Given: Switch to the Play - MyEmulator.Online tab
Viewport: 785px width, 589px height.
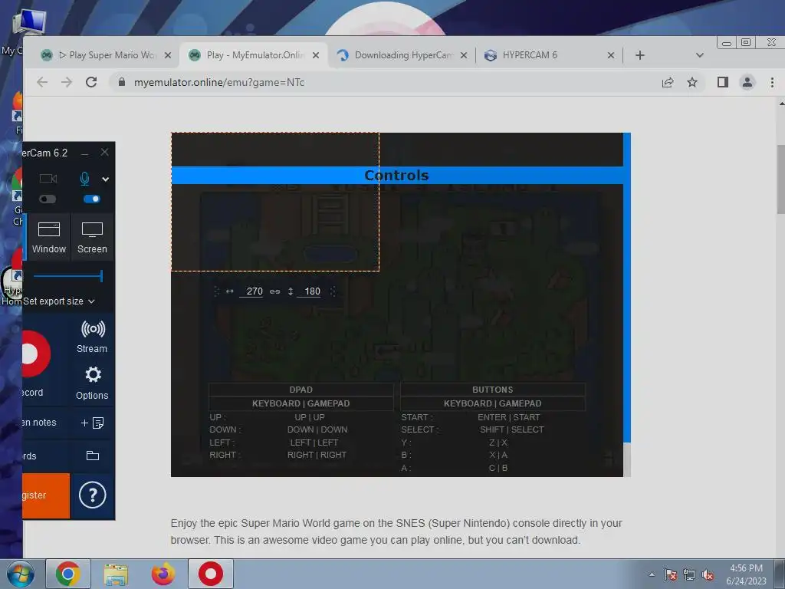Looking at the screenshot, I should click(x=255, y=55).
